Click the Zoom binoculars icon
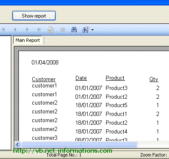The width and height of the screenshot is (169, 159). (x=86, y=30)
